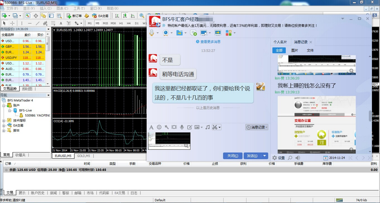Switch chart to candlestick display
Screen dimensions: 380x203
[x=125, y=16]
